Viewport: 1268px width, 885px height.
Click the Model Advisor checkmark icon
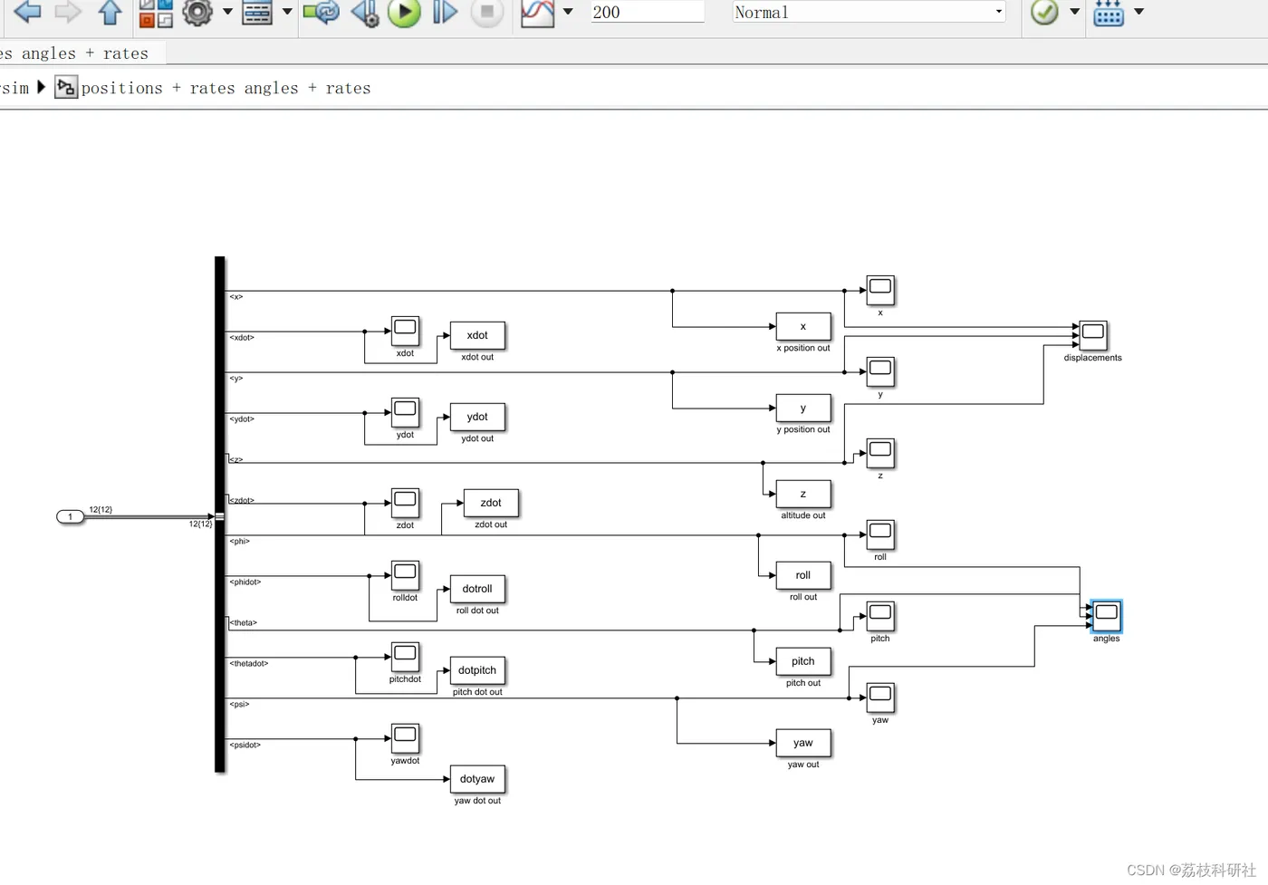[1044, 12]
